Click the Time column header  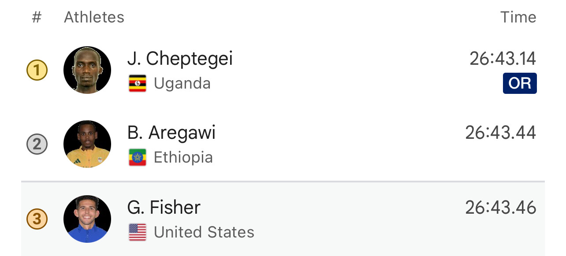518,18
